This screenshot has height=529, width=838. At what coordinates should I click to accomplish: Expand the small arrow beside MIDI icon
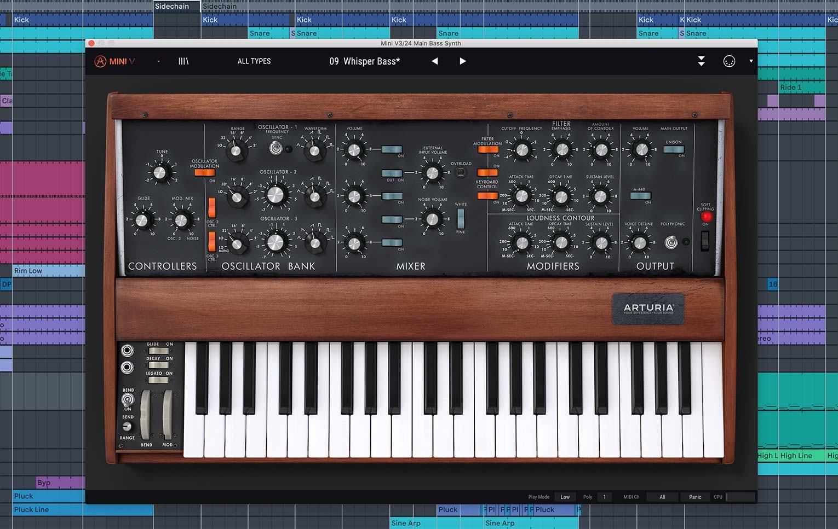751,61
